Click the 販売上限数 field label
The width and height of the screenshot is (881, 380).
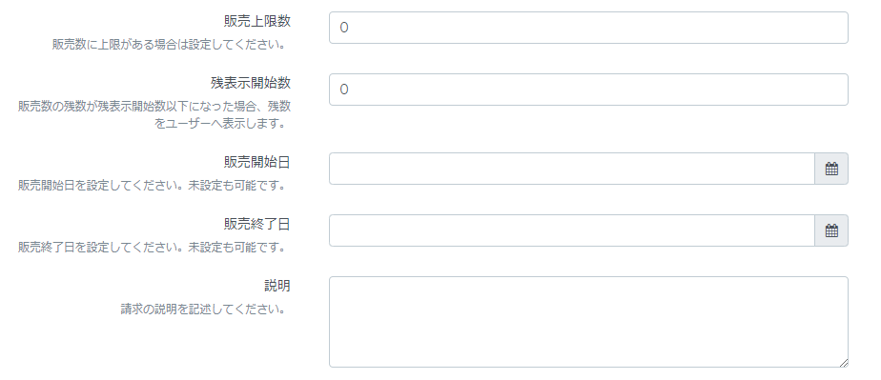click(x=256, y=21)
